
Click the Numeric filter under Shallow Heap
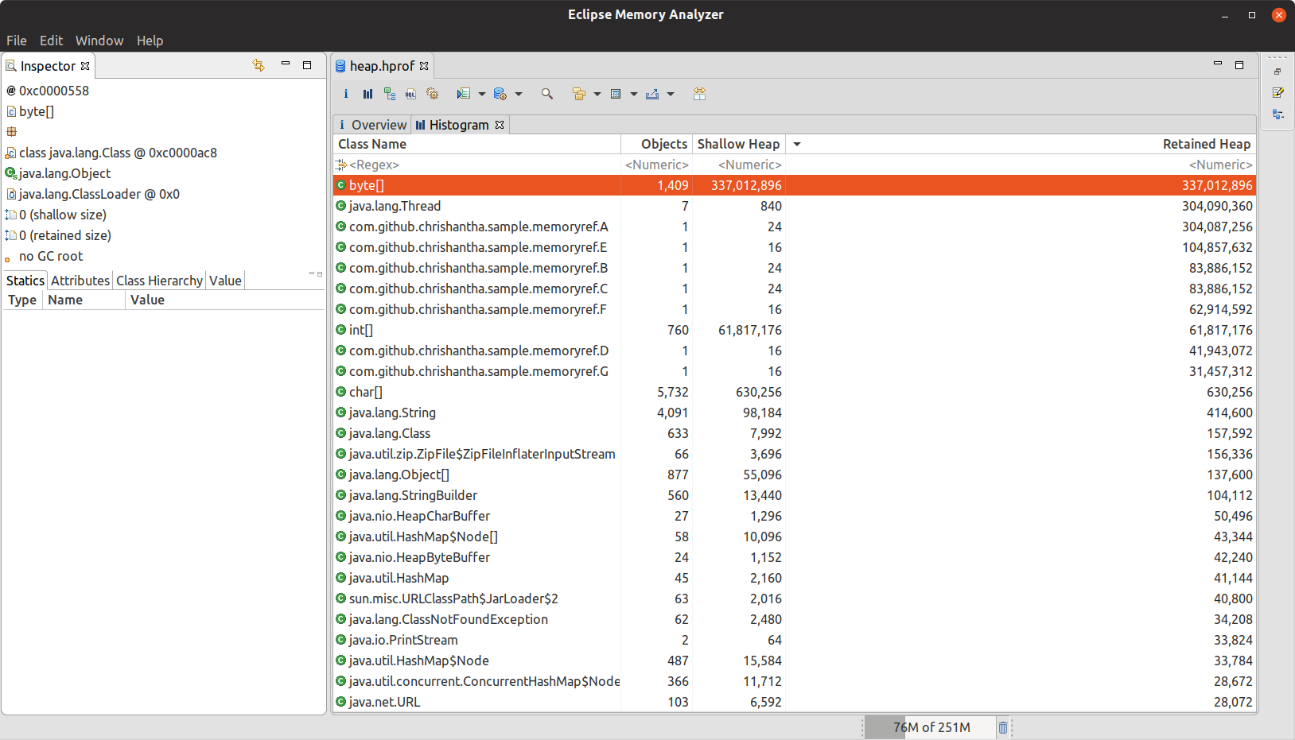[738, 165]
